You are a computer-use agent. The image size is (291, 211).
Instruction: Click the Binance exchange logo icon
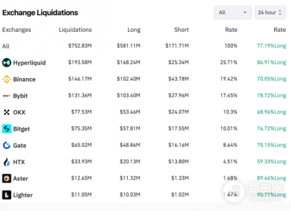point(7,79)
